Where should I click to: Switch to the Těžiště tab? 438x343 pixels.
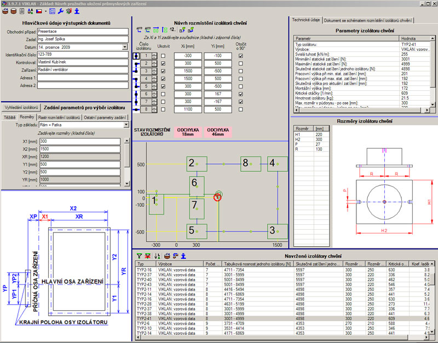(x=9, y=117)
